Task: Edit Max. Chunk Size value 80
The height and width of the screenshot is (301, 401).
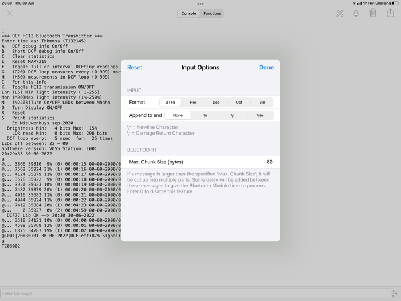Action: [270, 162]
